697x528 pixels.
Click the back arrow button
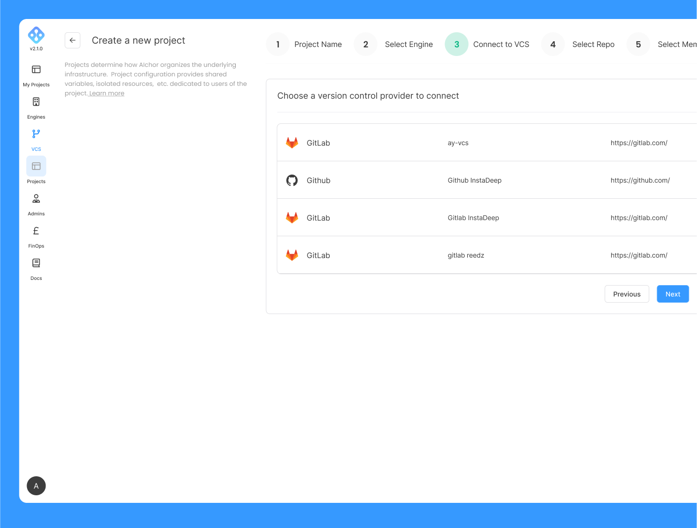pyautogui.click(x=73, y=40)
